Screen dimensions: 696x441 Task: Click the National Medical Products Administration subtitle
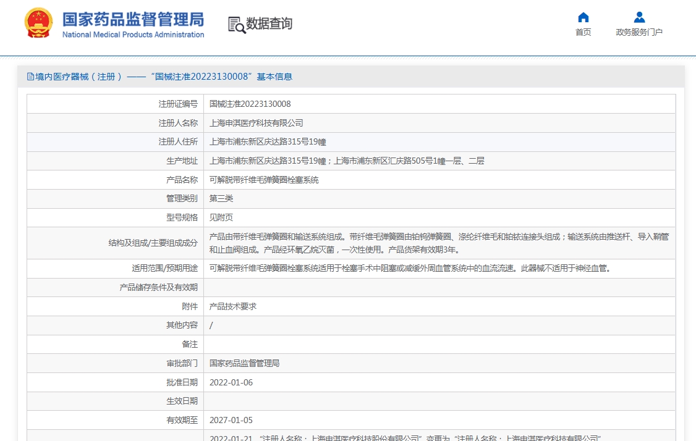pyautogui.click(x=133, y=35)
